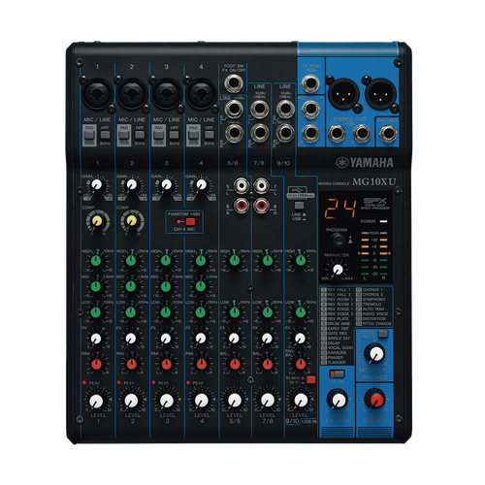The width and height of the screenshot is (485, 485).
Task: Toggle the TO MON / TO ST switch
Action: click(311, 379)
